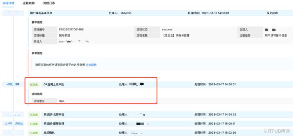Select the 流程详情 tab
Image resolution: width=293 pixels, height=136 pixels.
9,3
